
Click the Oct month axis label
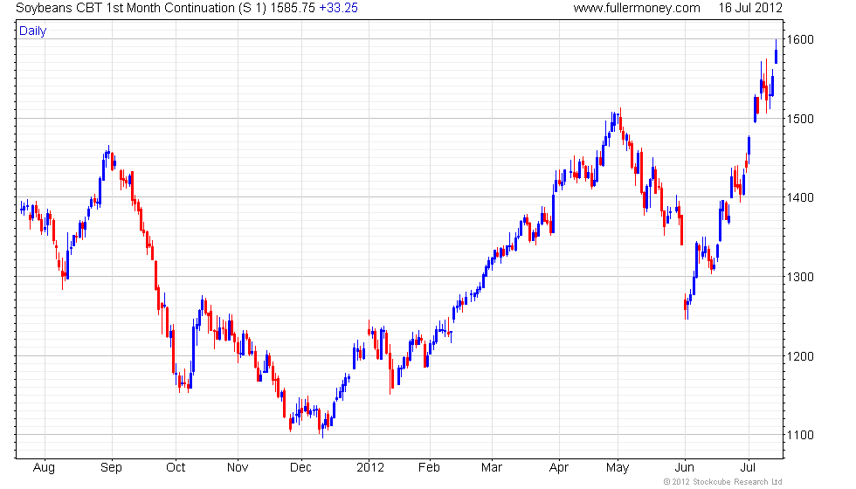[x=176, y=468]
